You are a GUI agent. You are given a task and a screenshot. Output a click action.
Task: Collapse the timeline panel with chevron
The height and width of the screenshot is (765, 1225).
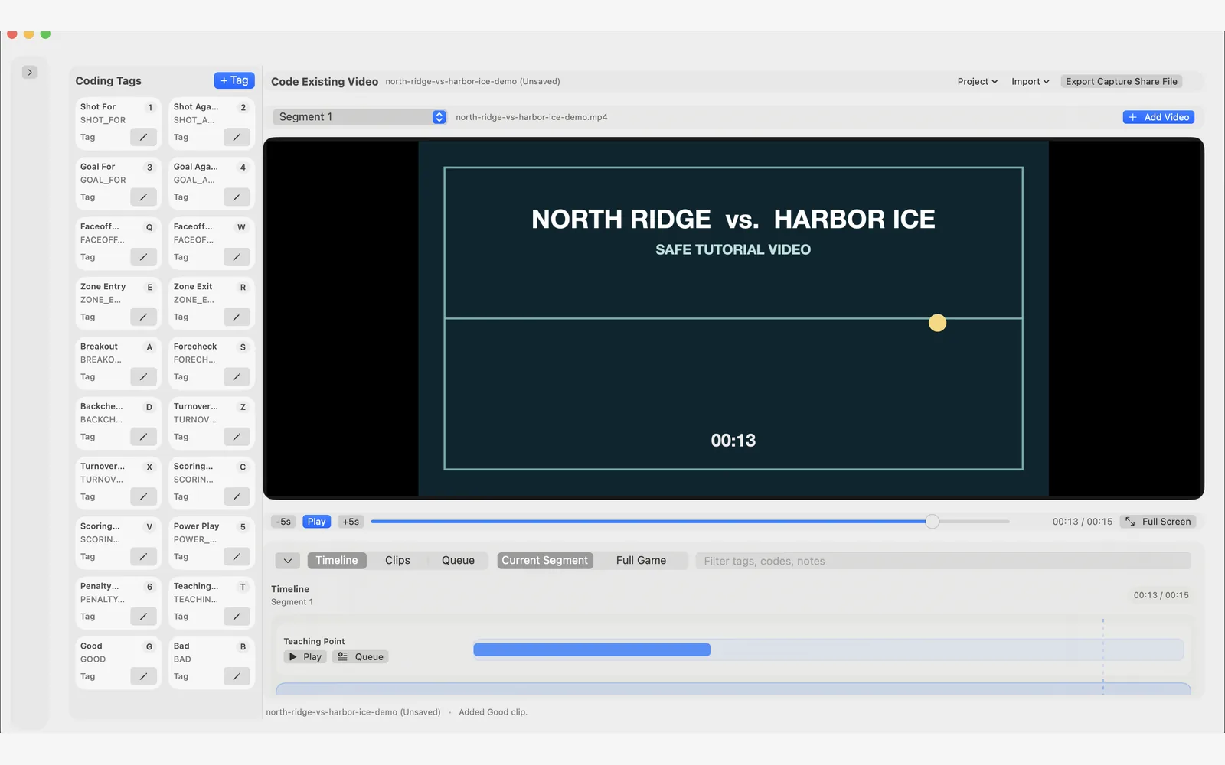click(288, 561)
